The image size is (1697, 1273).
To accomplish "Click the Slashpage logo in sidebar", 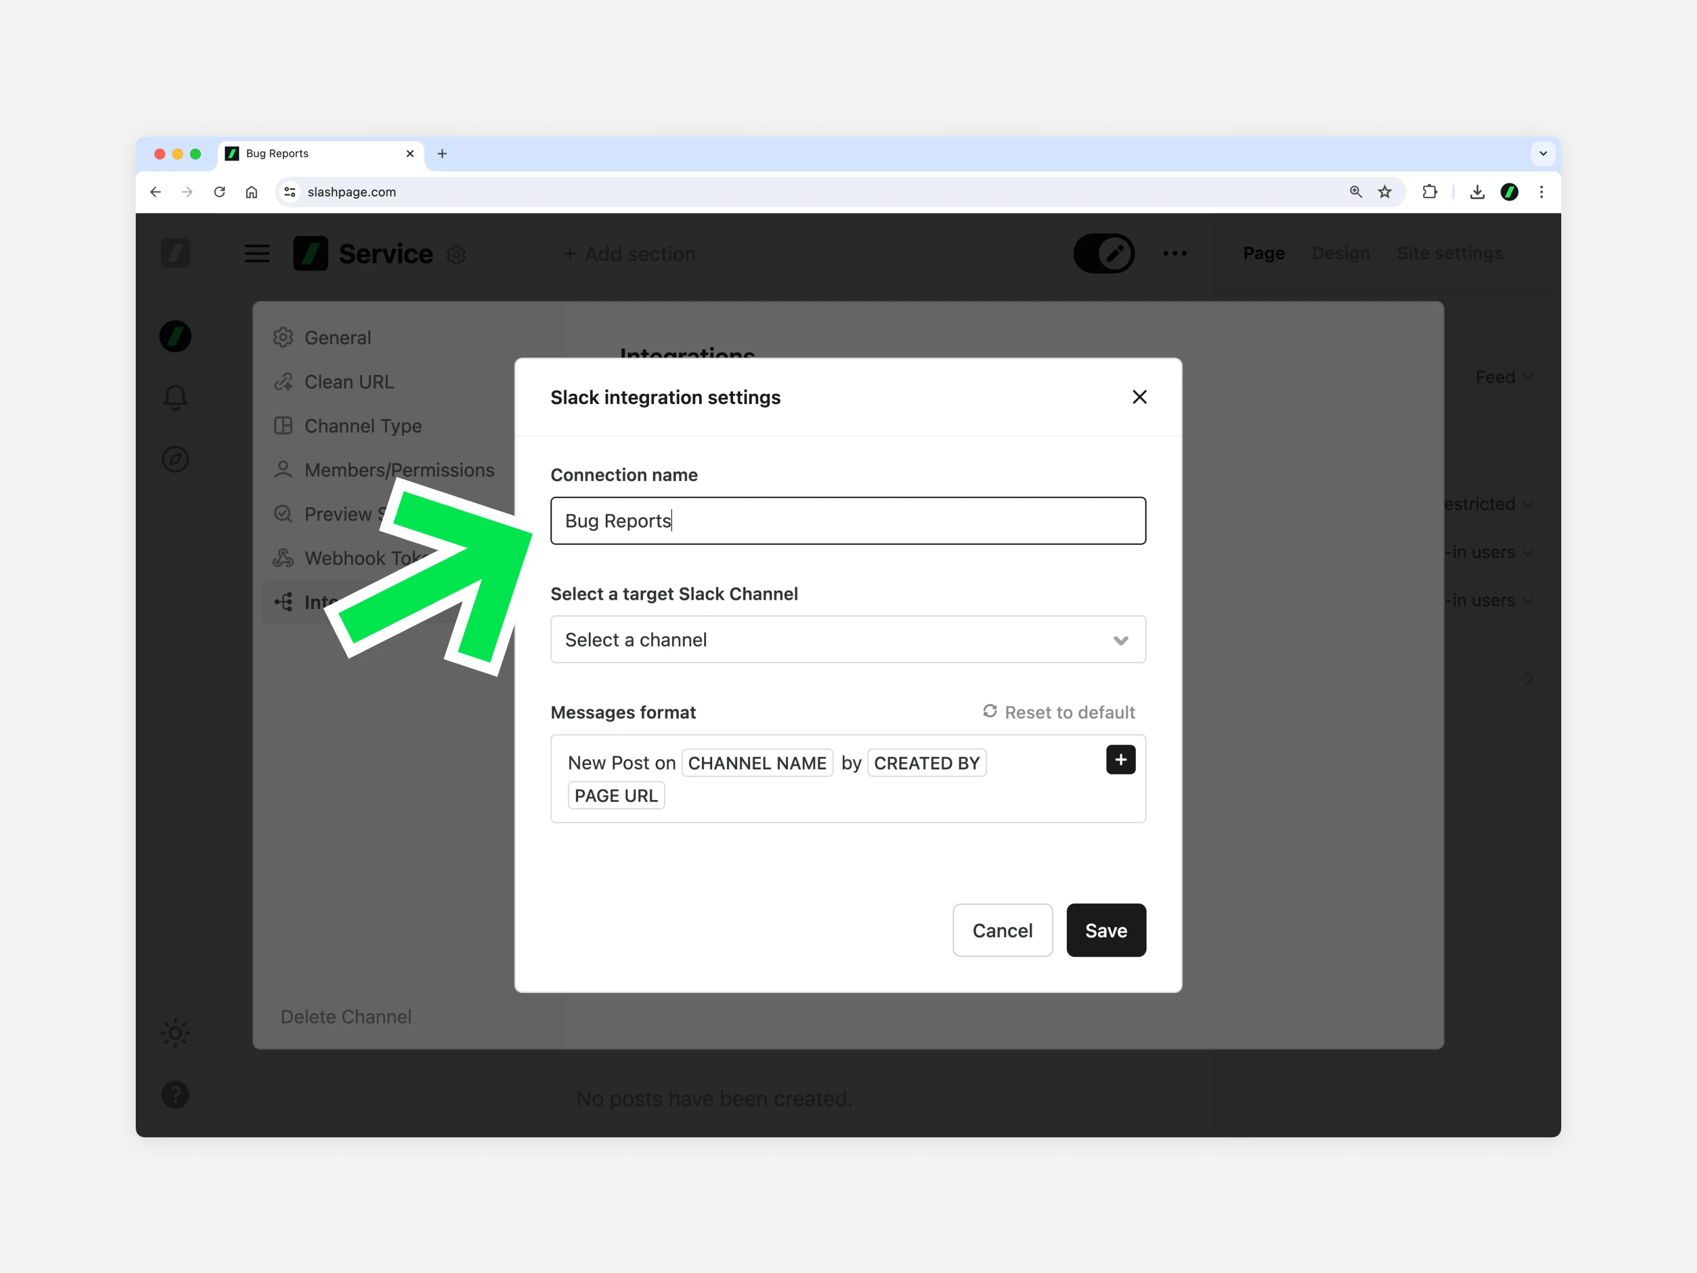I will coord(175,253).
